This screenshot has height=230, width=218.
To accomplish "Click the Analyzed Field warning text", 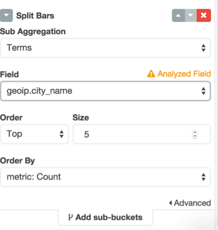I will (x=184, y=74).
